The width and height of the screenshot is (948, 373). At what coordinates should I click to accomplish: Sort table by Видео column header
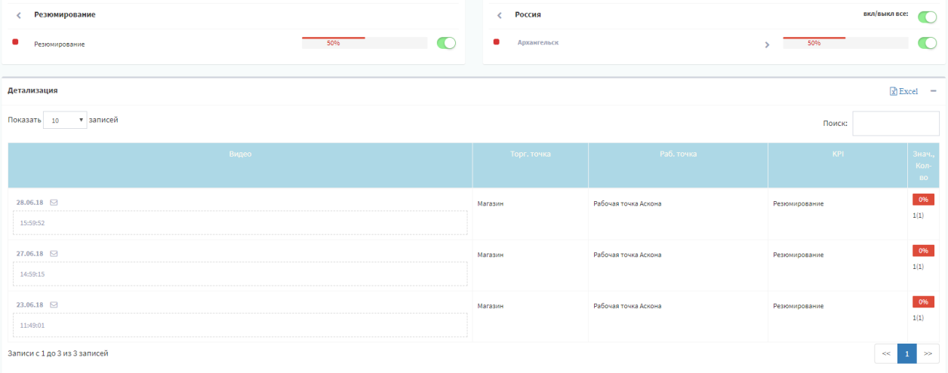point(240,165)
